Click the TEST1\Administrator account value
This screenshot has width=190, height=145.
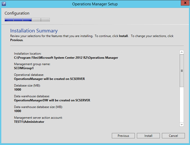point(29,122)
